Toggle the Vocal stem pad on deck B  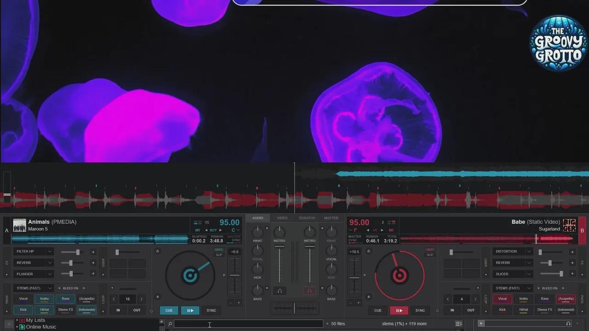[x=502, y=299]
